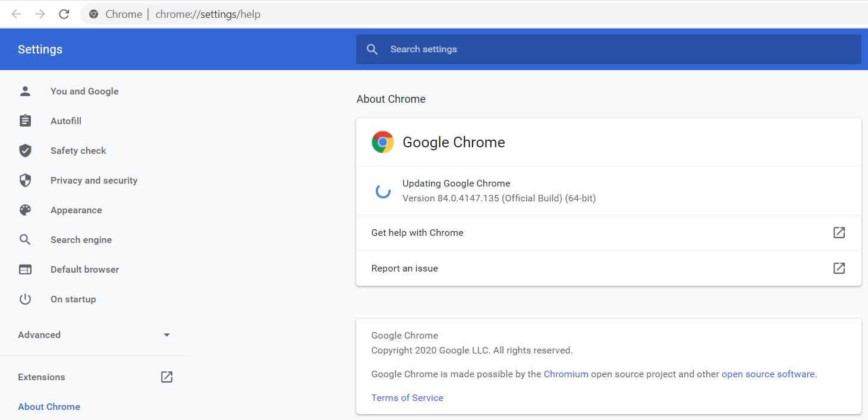Click the browser forward arrow
The width and height of the screenshot is (868, 420).
(x=40, y=14)
